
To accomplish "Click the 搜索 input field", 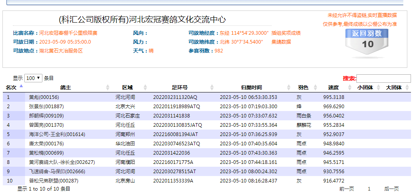I will (x=383, y=79).
